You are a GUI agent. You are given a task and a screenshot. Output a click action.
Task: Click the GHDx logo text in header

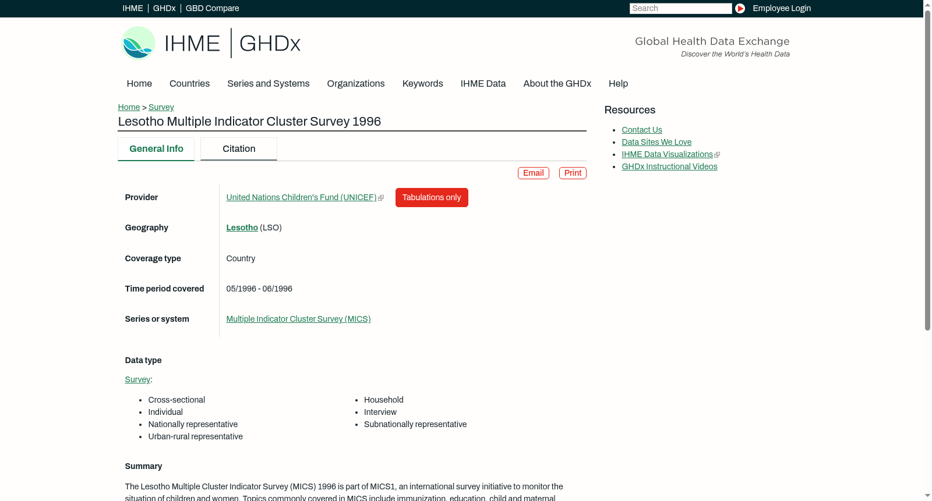270,44
